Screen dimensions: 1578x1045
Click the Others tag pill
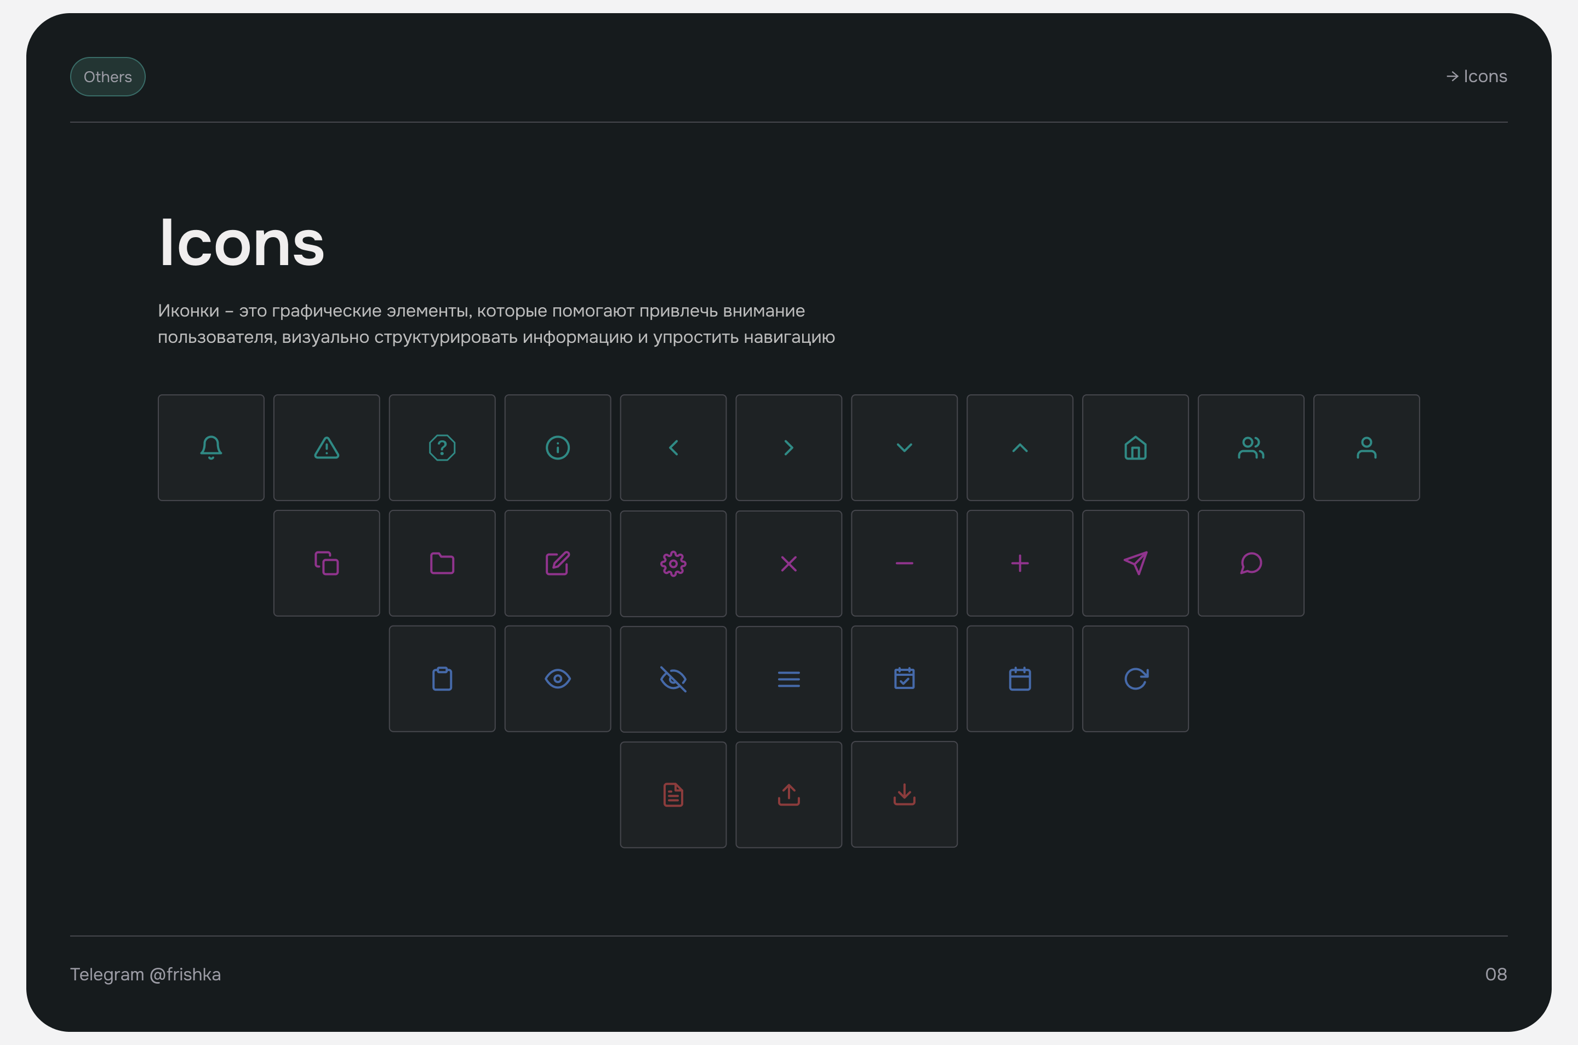pyautogui.click(x=107, y=77)
